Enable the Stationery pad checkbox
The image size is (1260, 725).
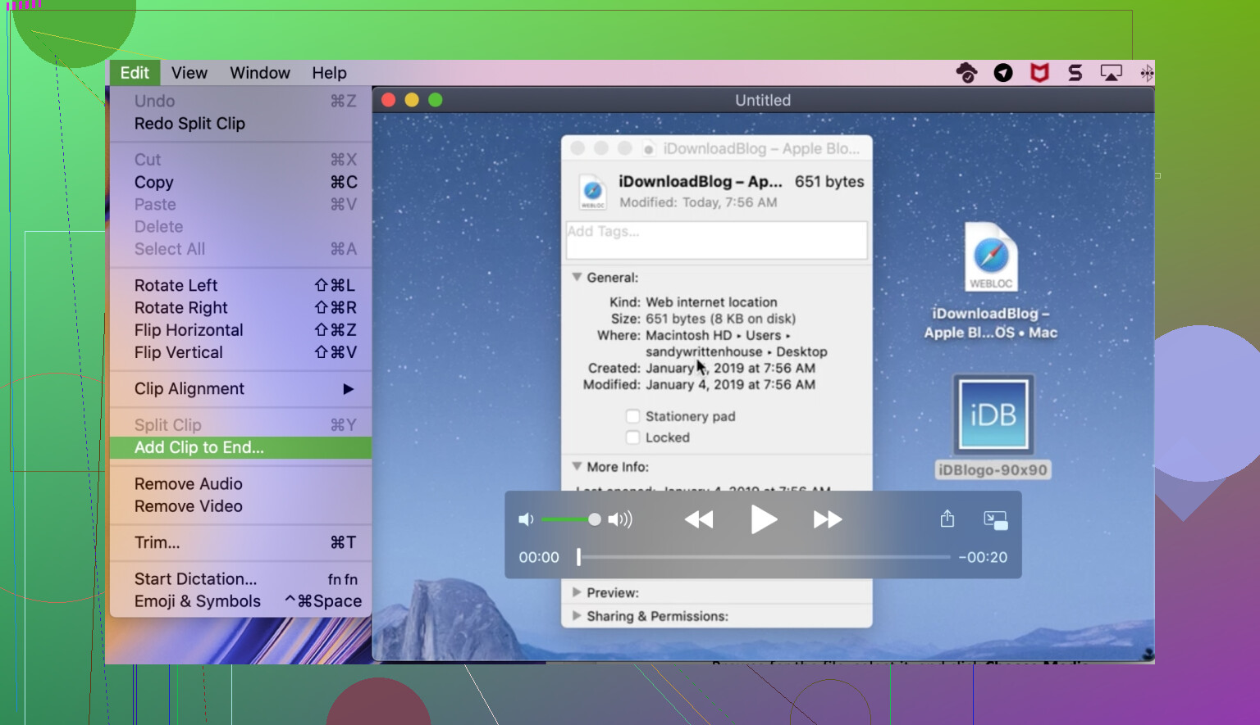[632, 416]
